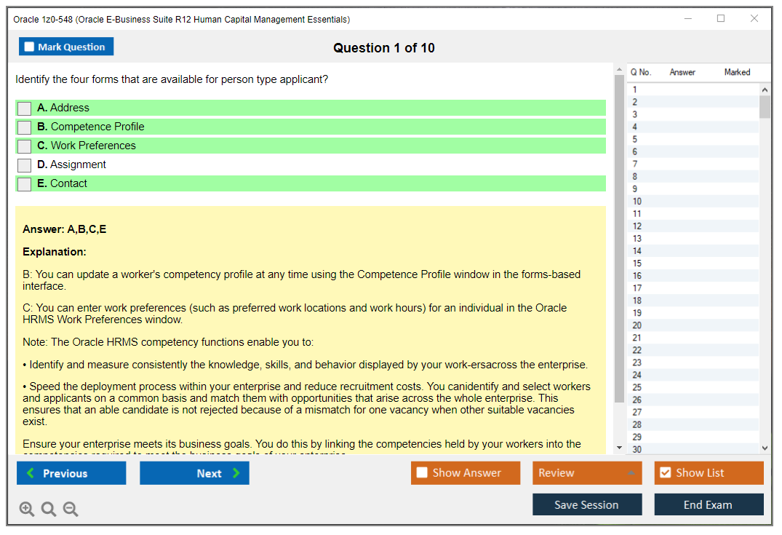782x535 pixels.
Task: Click the zoom-out magnifier icon
Action: tap(71, 509)
